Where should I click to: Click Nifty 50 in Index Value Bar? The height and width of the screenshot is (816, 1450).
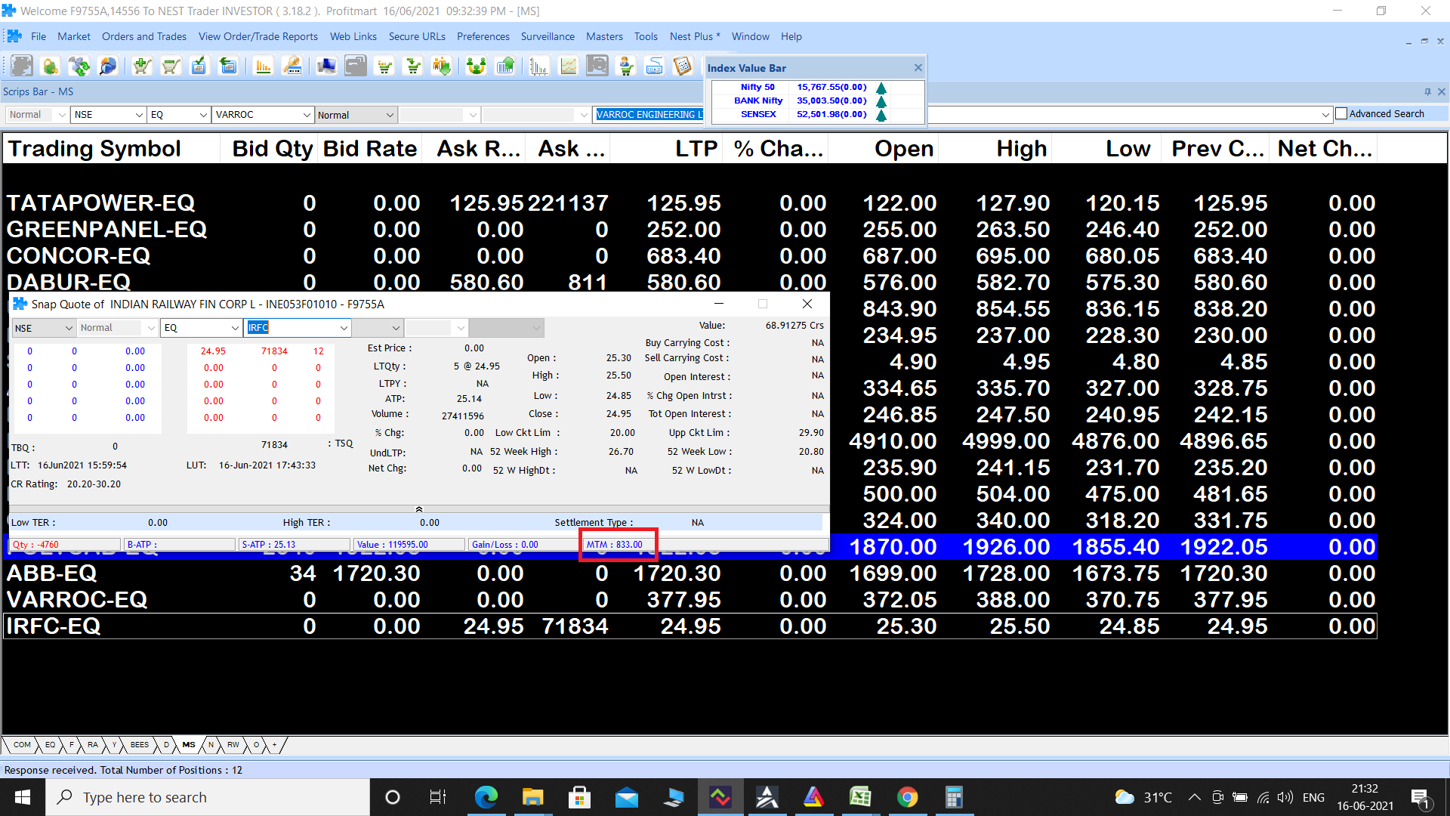point(757,87)
